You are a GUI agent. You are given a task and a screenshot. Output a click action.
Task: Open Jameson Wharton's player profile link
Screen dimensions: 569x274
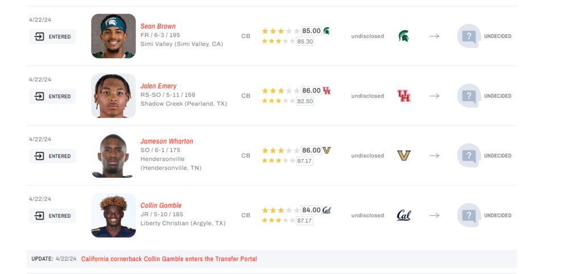click(x=167, y=141)
